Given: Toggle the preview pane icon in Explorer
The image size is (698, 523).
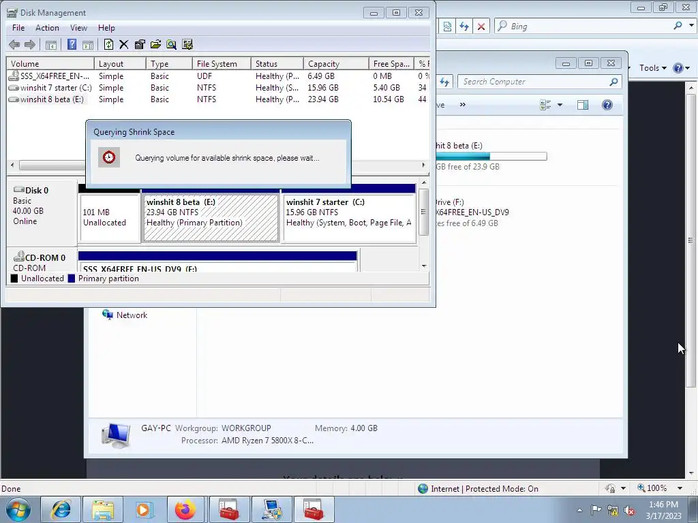Looking at the screenshot, I should coord(583,105).
